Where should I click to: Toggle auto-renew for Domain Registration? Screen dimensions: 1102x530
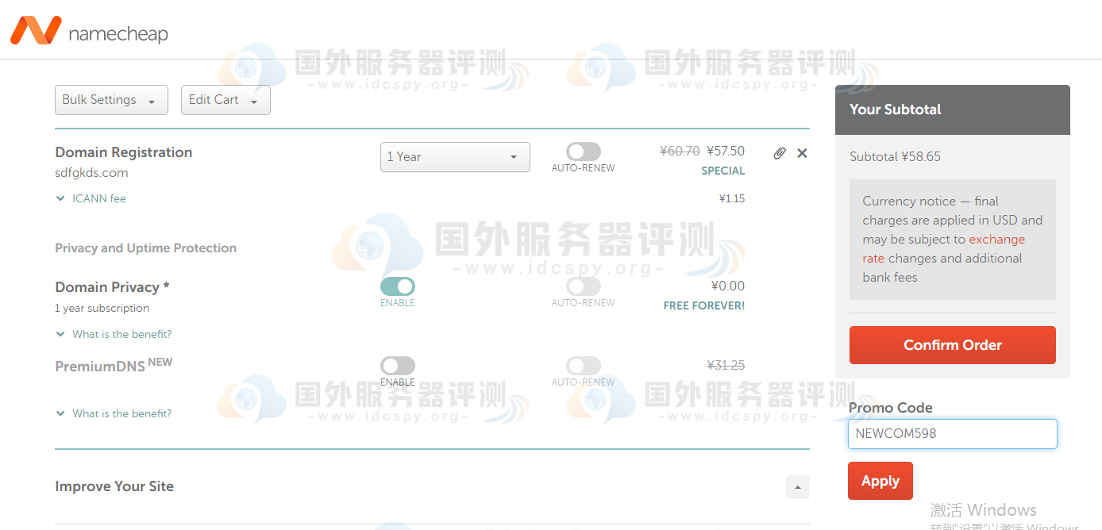tap(584, 152)
